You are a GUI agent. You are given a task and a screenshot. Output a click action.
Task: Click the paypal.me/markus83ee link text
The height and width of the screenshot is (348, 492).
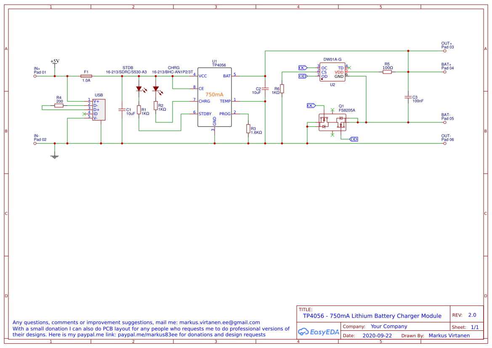click(147, 335)
